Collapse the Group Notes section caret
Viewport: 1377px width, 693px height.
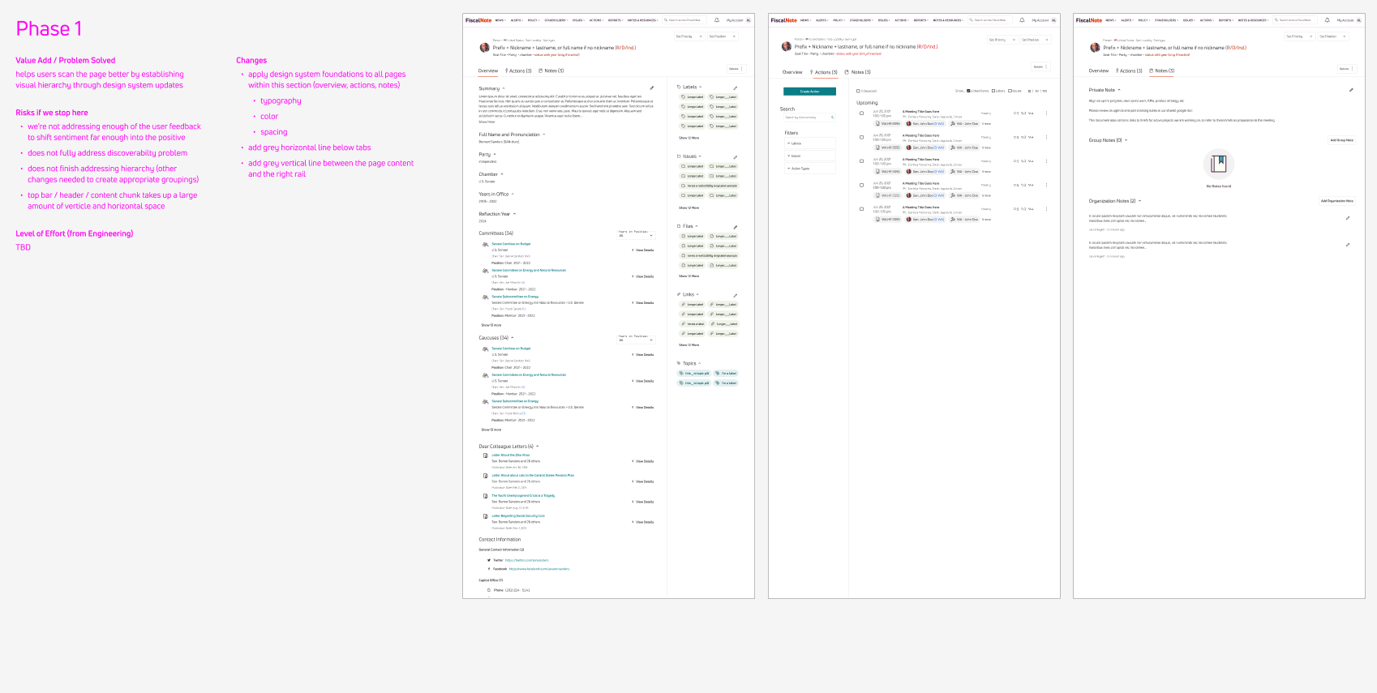[x=1126, y=140]
